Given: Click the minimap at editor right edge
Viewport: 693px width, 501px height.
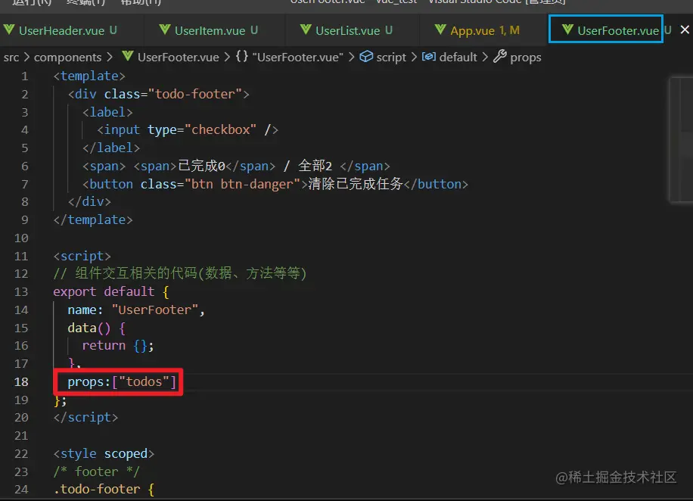Looking at the screenshot, I should tap(681, 140).
